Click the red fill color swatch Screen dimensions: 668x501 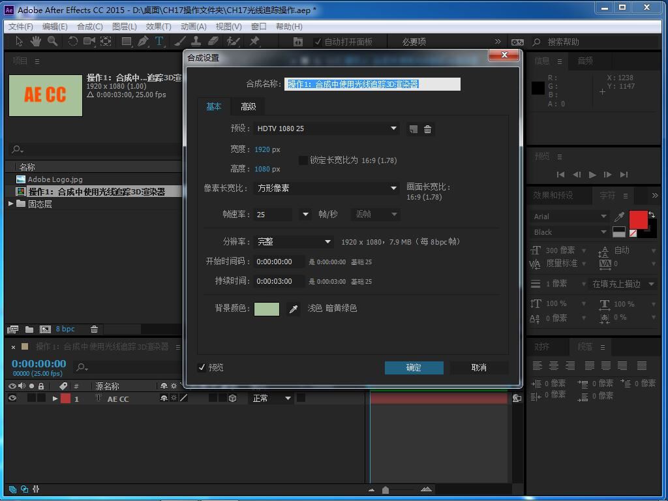click(638, 220)
